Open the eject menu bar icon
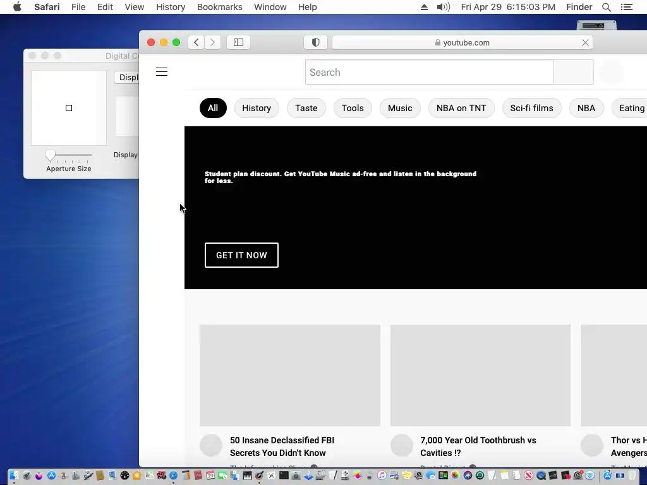 point(424,7)
